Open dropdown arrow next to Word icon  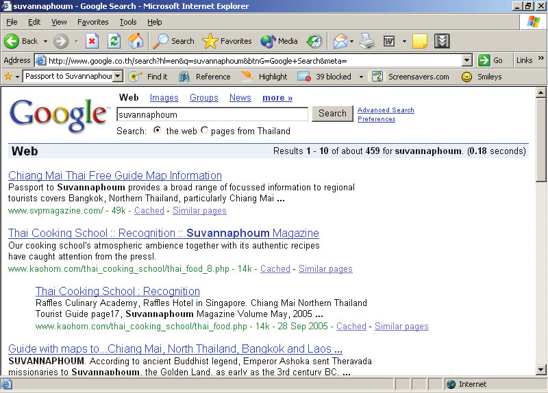(404, 41)
